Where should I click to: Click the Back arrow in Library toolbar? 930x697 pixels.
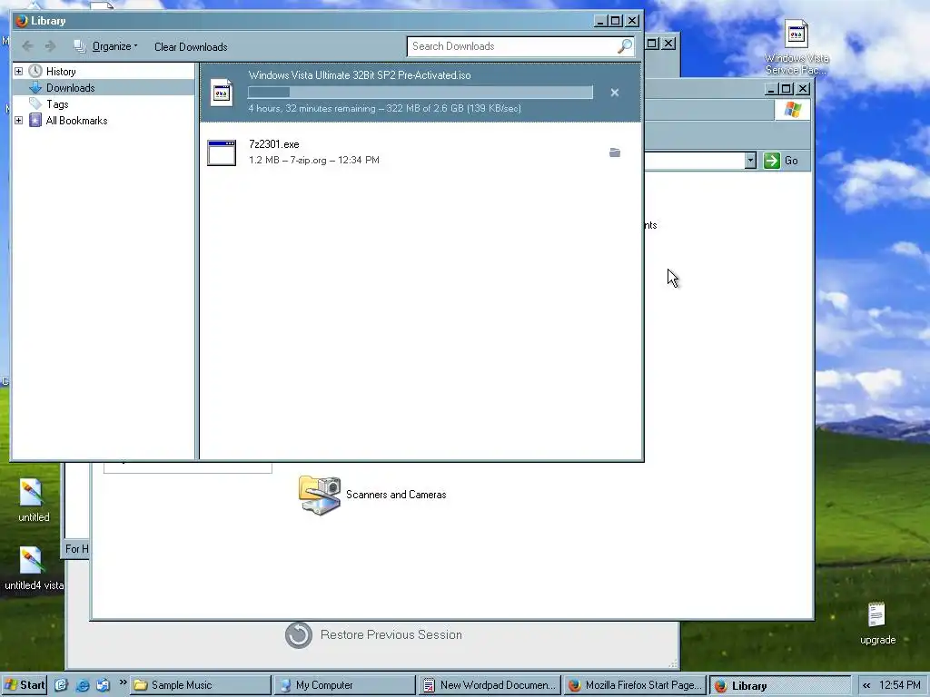pos(27,46)
